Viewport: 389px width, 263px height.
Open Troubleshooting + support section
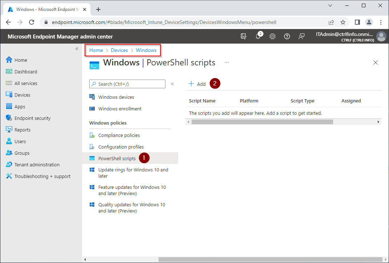pos(42,176)
